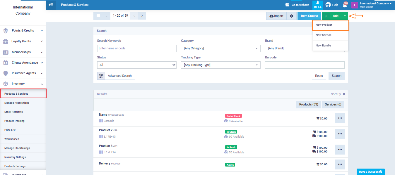Screen dimensions: 395x175
Task: Click the Import button
Action: pos(276,16)
